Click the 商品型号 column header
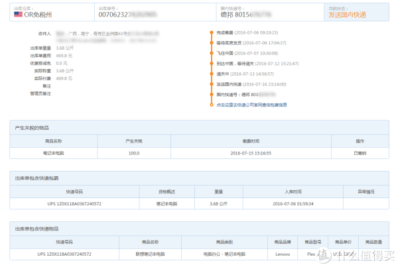 point(312,242)
